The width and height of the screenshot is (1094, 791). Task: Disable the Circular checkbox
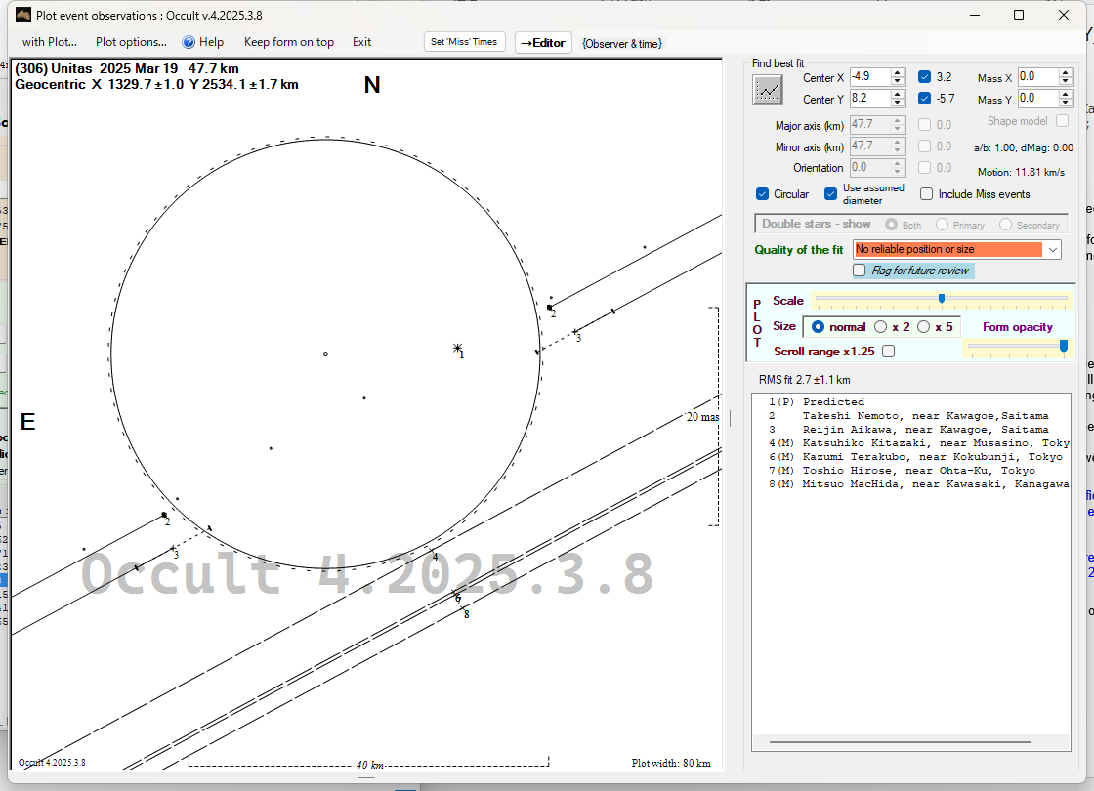point(763,194)
